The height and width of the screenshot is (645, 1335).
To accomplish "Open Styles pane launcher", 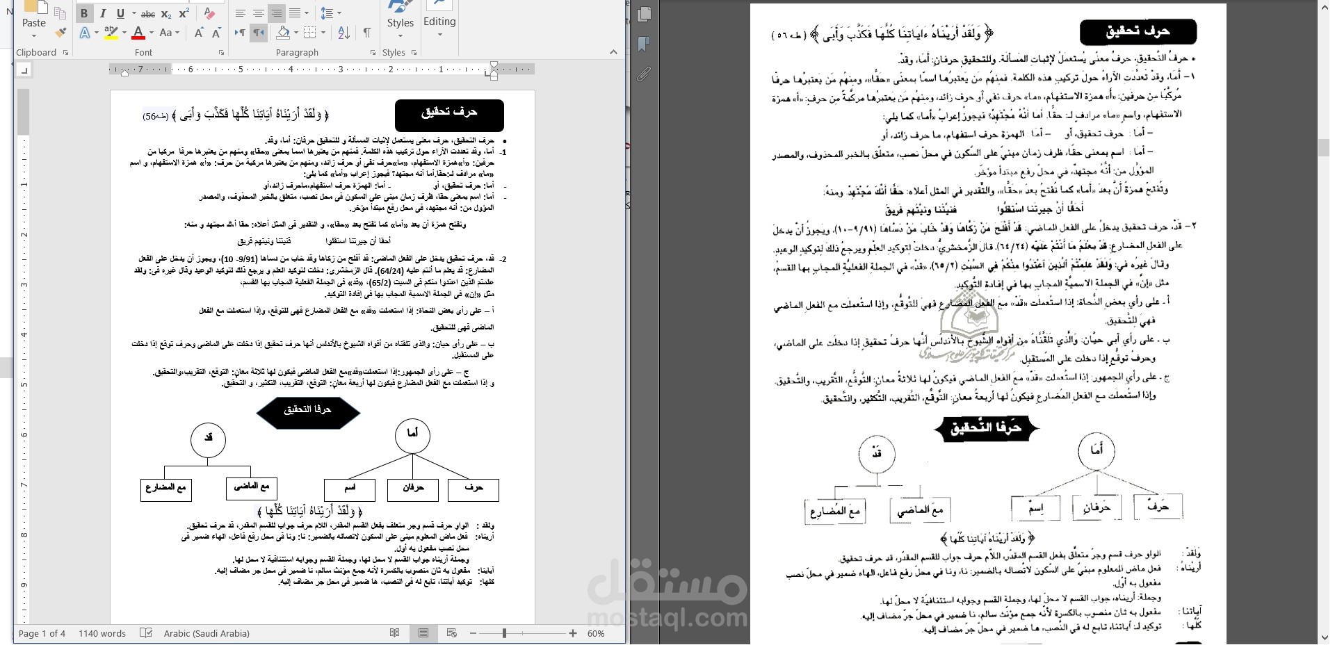I will [414, 53].
